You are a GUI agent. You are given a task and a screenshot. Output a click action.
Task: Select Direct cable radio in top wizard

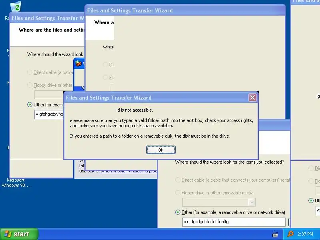click(x=105, y=65)
